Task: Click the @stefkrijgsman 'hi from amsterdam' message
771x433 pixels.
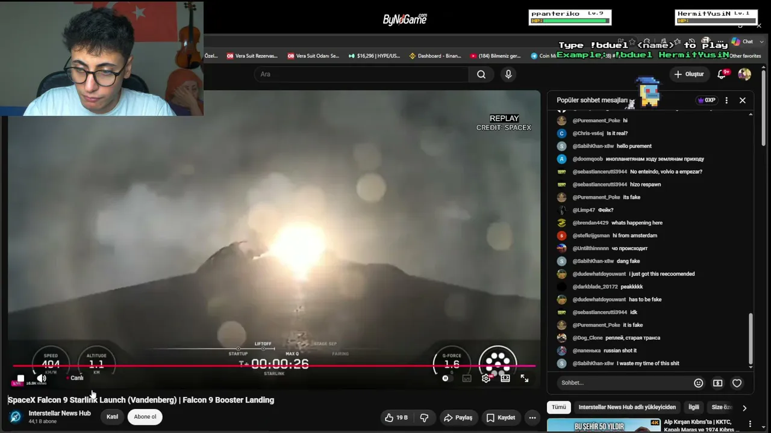Action: coord(607,236)
